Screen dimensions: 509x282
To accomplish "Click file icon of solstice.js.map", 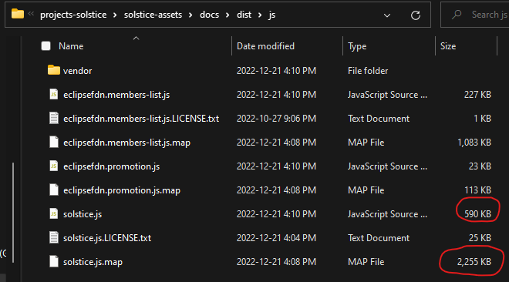I will [x=54, y=261].
